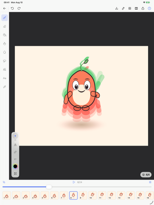Open the audio music settings

point(123,8)
